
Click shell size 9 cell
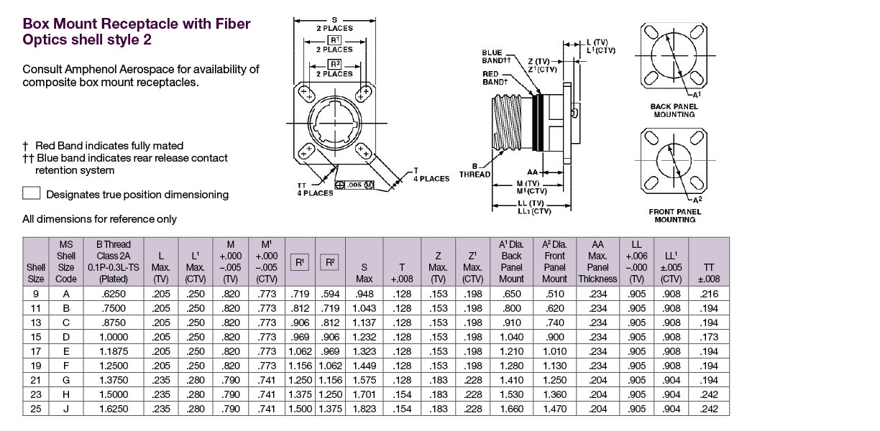[x=37, y=294]
